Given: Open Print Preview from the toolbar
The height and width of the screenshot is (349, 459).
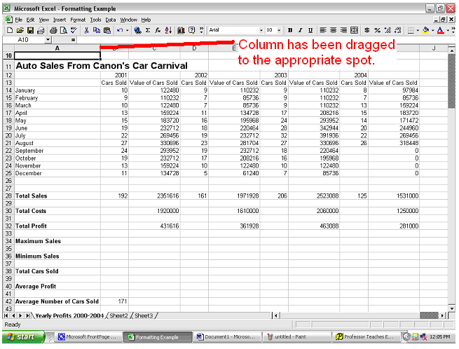Looking at the screenshot, I should (x=64, y=31).
